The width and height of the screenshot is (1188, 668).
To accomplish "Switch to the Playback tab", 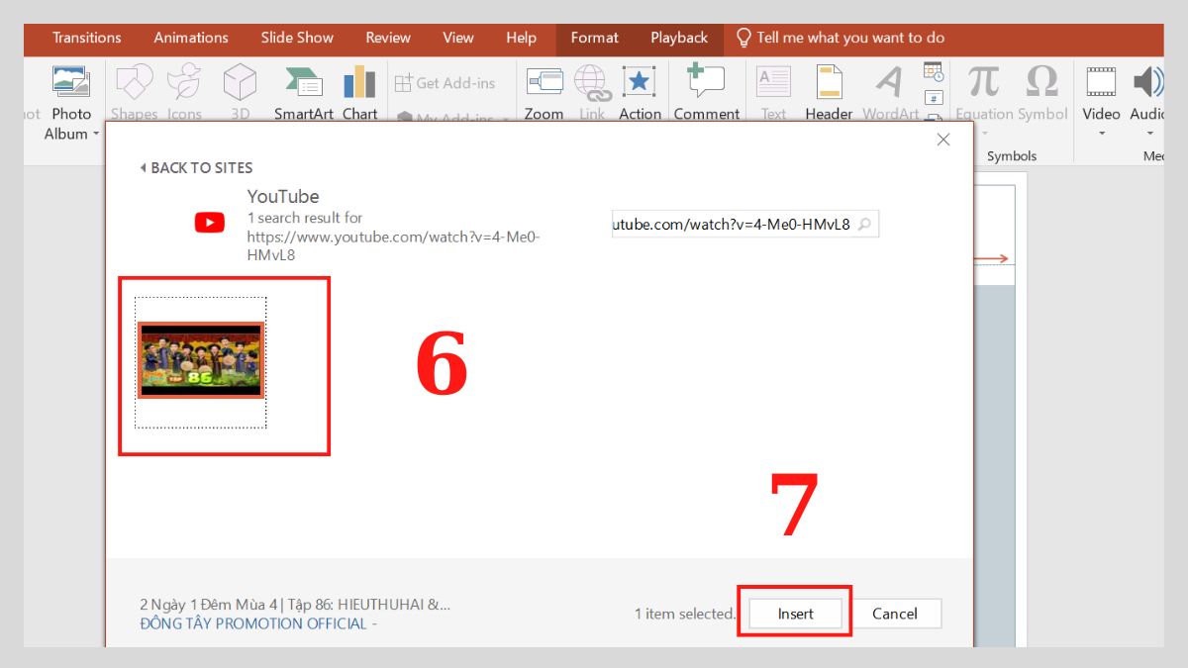I will (678, 38).
